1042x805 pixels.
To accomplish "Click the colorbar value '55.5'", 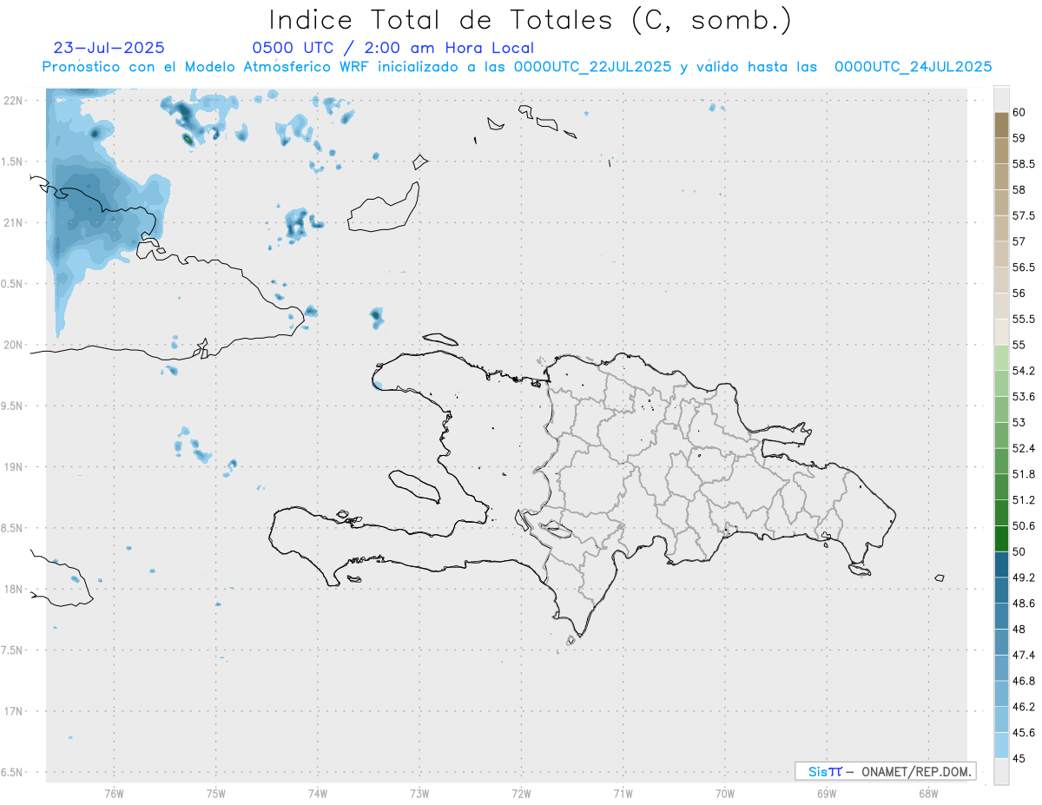I will click(1024, 320).
